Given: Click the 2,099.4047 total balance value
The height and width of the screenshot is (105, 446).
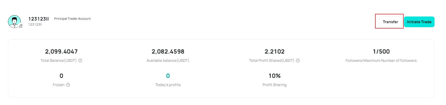Looking at the screenshot, I should (x=61, y=51).
